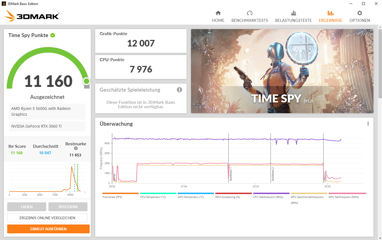The width and height of the screenshot is (382, 240).
Task: Click the Durchschnitt value 10 547
Action: point(45,153)
